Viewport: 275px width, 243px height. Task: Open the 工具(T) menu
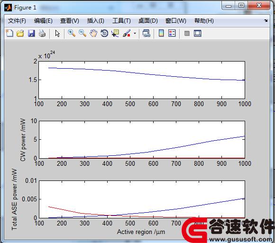[121, 21]
